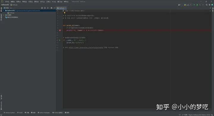Image resolution: width=214 pixels, height=116 pixels.
Task: Select the main.py editor tab
Action: 61,8
